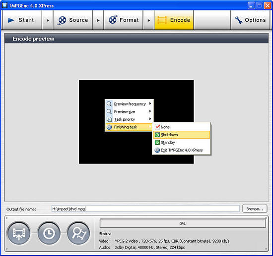Click the wrench icon for Options

[239, 20]
